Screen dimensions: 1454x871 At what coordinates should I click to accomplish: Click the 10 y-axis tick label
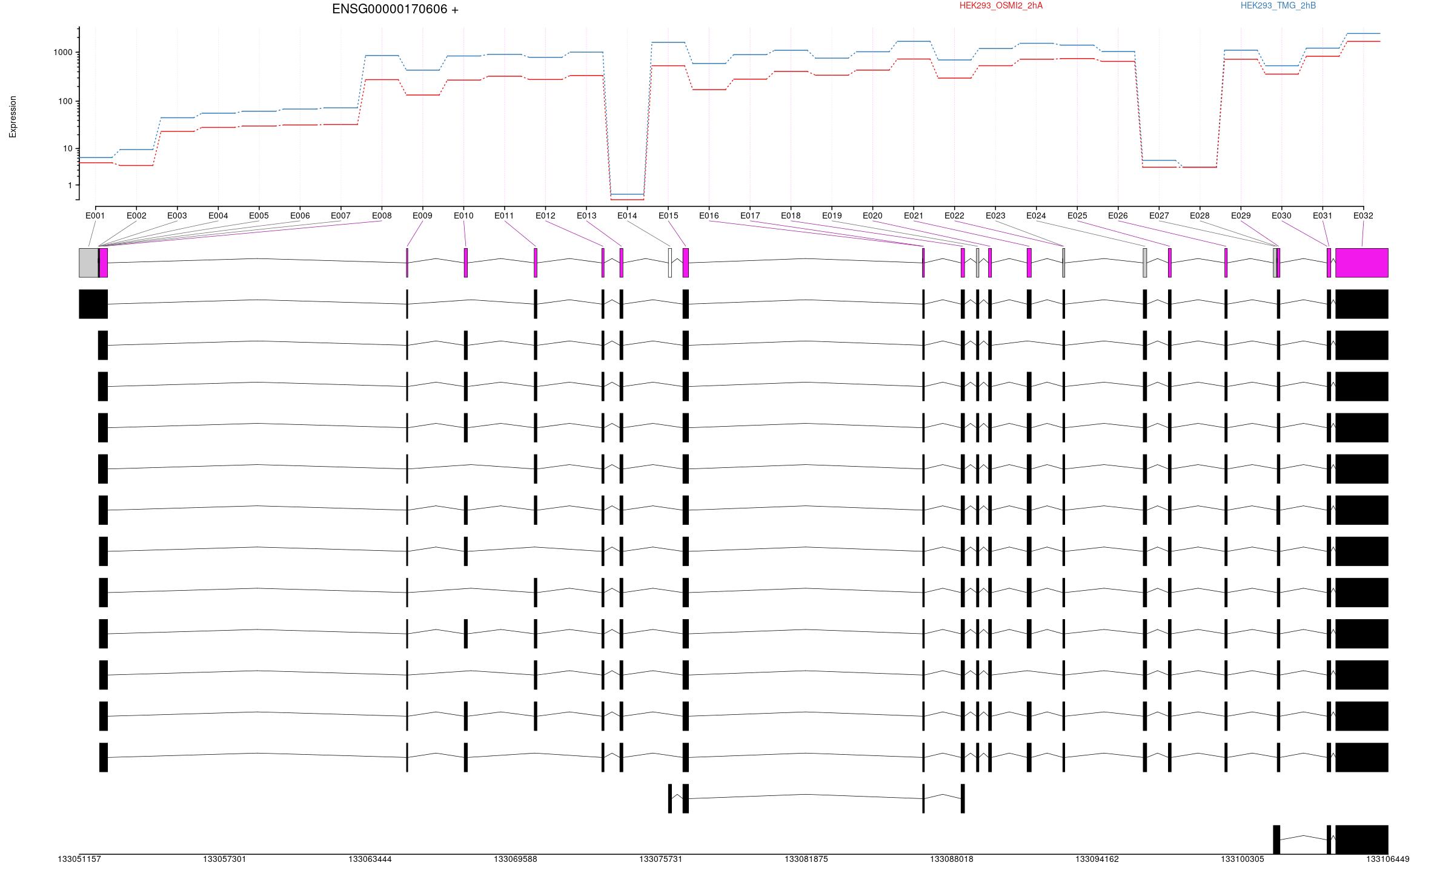click(67, 149)
